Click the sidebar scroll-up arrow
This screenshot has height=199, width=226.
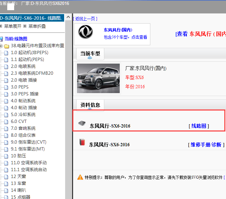point(68,17)
